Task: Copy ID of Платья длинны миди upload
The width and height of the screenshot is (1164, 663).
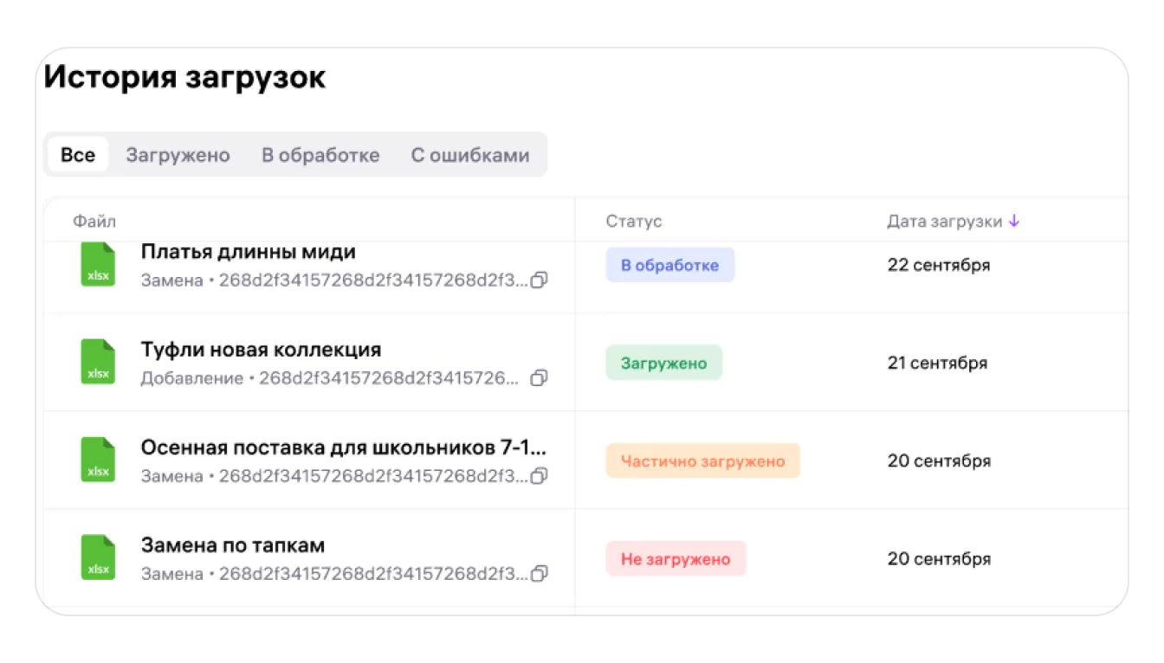Action: pyautogui.click(x=539, y=280)
